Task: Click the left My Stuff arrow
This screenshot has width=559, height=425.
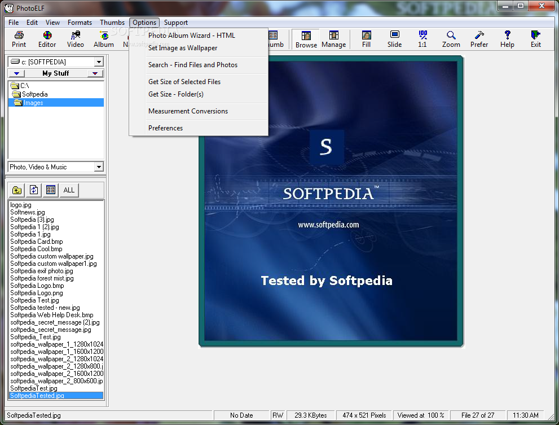Action: coord(17,73)
